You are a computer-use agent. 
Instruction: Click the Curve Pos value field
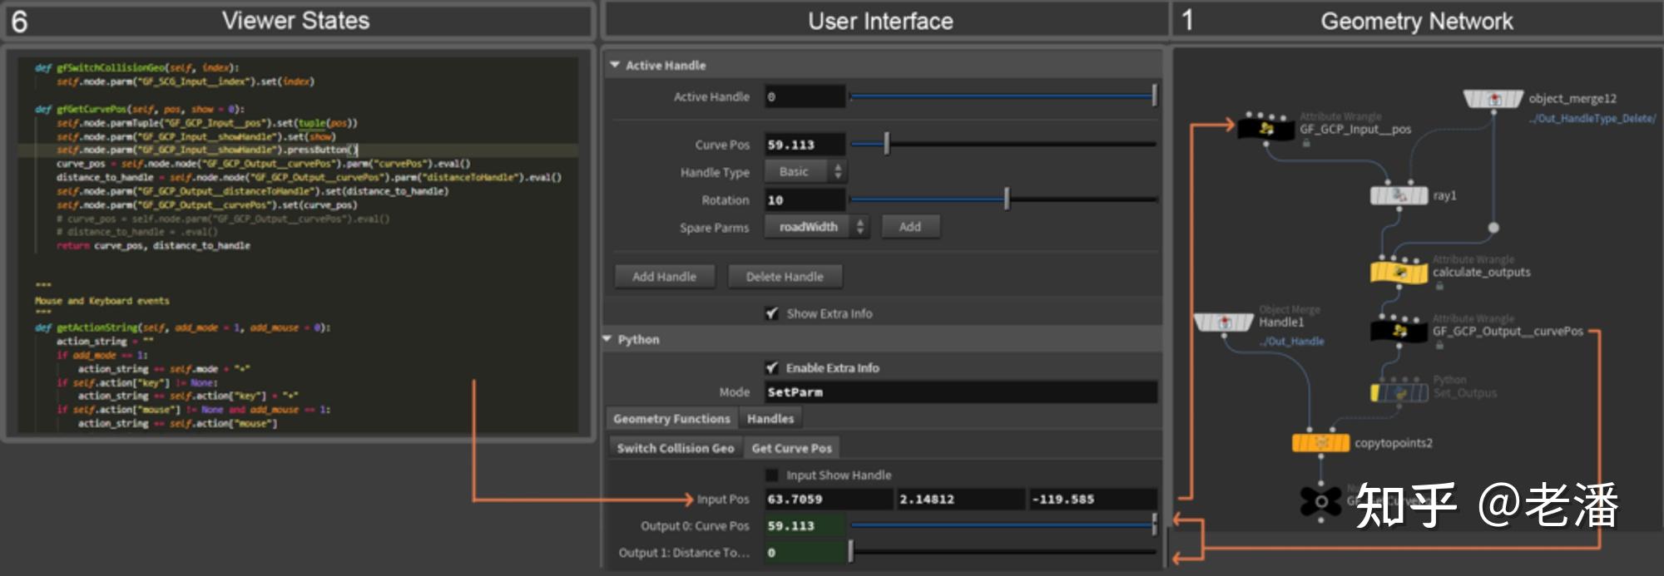tap(804, 145)
